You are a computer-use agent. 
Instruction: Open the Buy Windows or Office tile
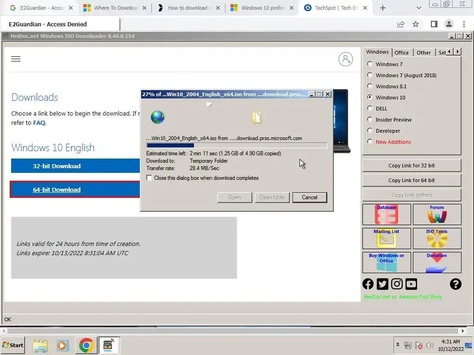click(x=387, y=263)
